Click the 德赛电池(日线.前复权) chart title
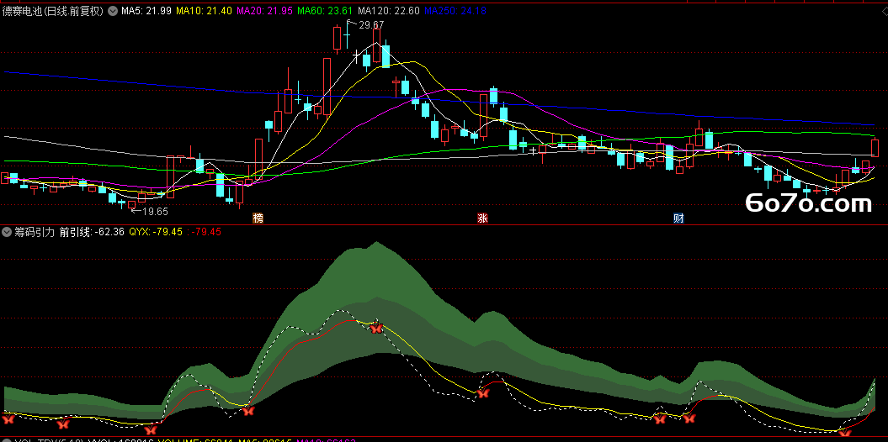The height and width of the screenshot is (442, 888). 53,11
